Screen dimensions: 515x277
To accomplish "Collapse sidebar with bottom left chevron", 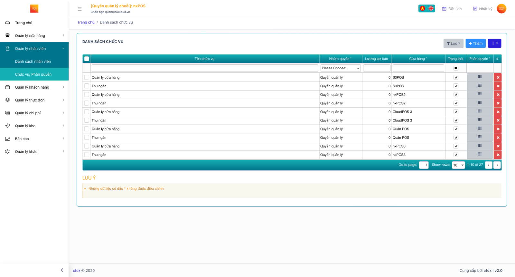I will pos(62,270).
